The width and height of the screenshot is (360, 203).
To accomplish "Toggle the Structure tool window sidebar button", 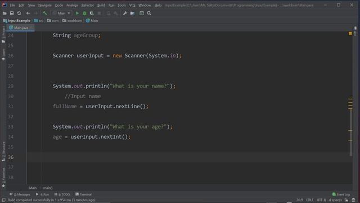I will (x=3, y=152).
